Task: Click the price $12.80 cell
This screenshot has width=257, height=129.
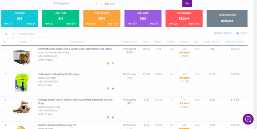Action: (147, 74)
